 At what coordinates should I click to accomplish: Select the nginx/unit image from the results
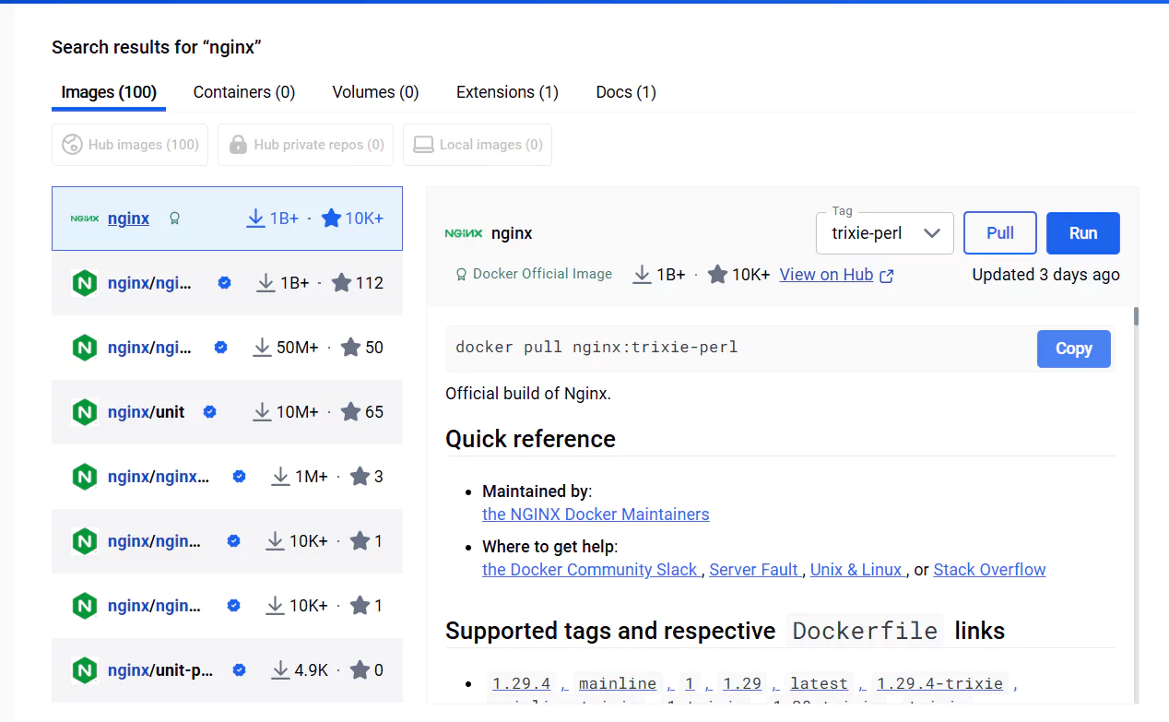(x=147, y=412)
